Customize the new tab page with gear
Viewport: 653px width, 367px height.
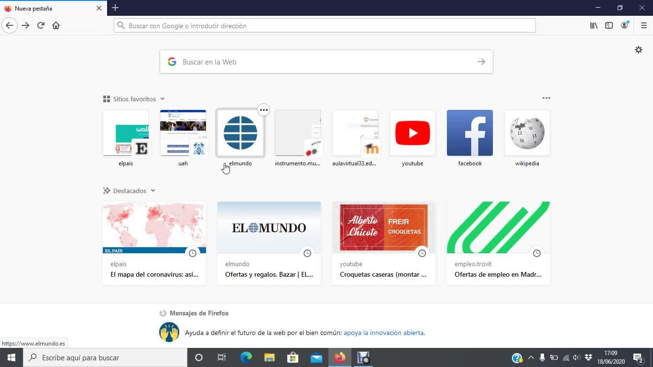click(x=639, y=50)
